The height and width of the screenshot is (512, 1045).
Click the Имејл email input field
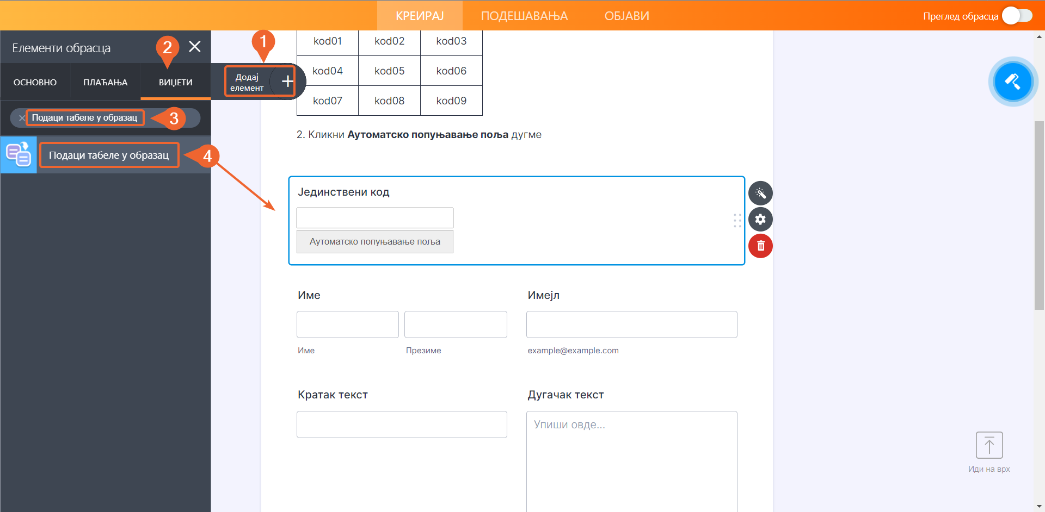pos(632,324)
